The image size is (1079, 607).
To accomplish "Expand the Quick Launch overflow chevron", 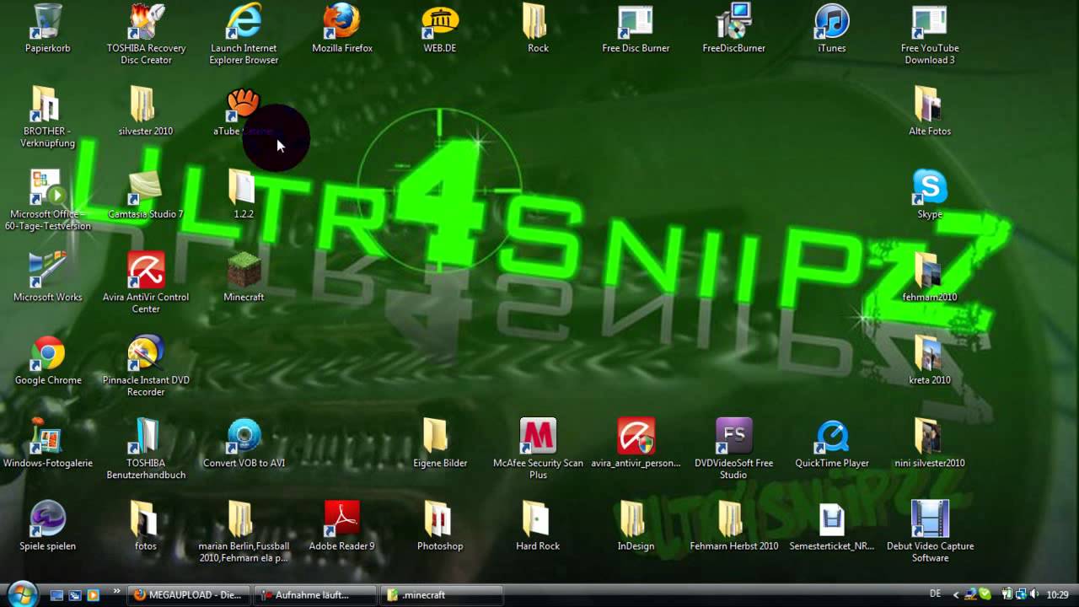I will (116, 592).
